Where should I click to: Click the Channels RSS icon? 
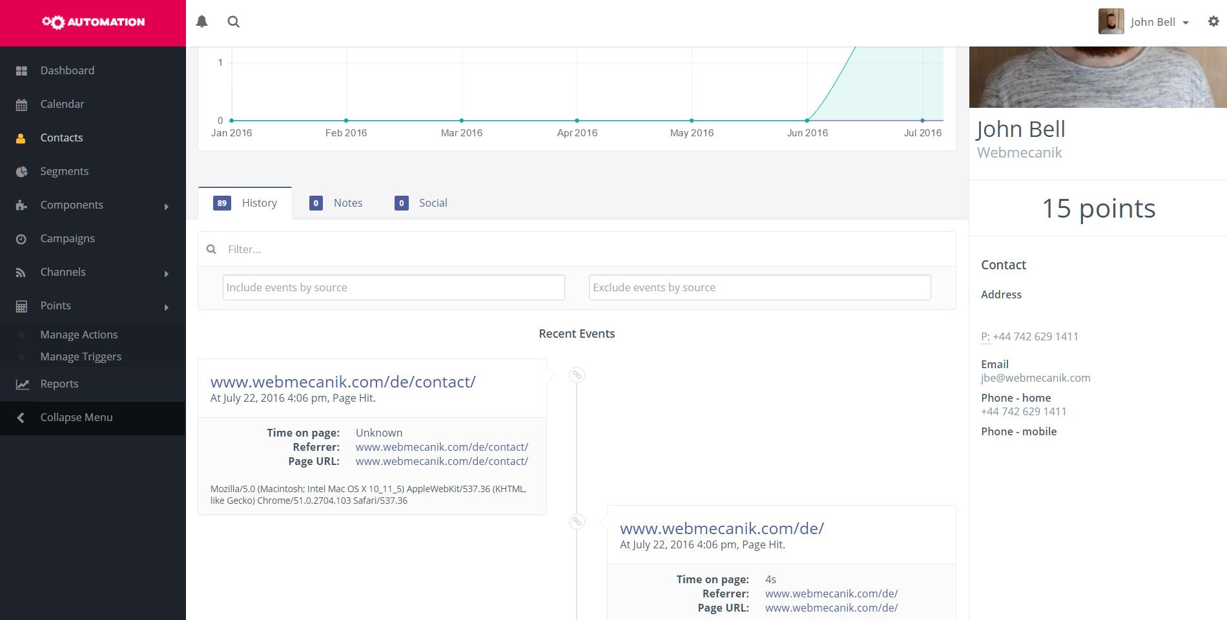pos(21,273)
